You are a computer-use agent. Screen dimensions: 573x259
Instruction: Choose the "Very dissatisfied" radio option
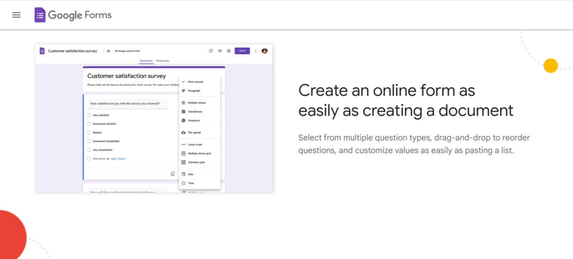[90, 150]
